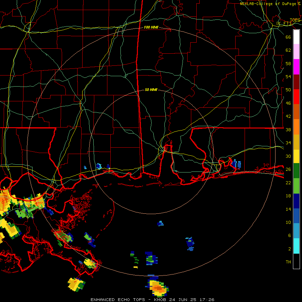
Task: Click the legend value 54
Action: [288, 77]
